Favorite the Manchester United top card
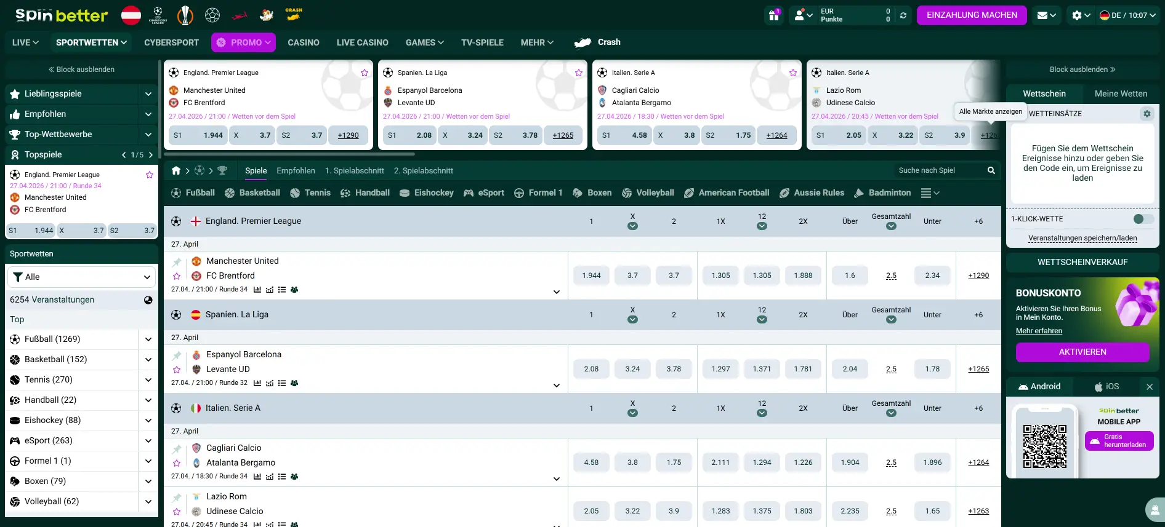Image resolution: width=1165 pixels, height=527 pixels. tap(365, 73)
